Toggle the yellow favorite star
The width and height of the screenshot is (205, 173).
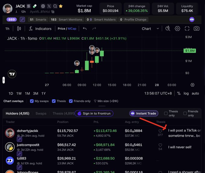tap(61, 6)
